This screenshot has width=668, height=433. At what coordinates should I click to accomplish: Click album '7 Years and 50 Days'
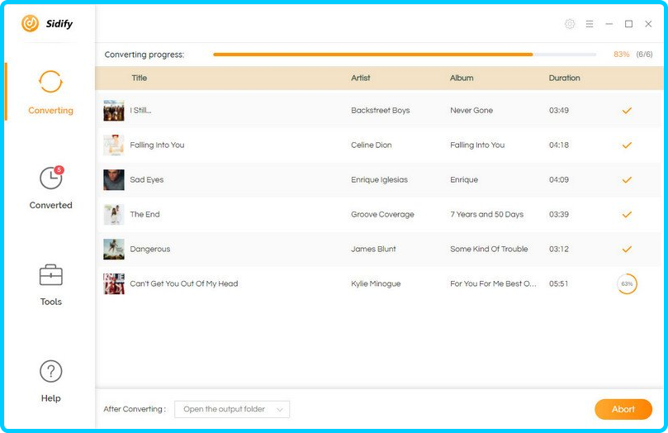point(487,214)
